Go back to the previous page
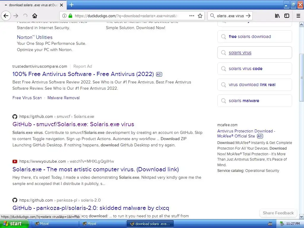Viewport: 304px width, 228px height. [6, 16]
